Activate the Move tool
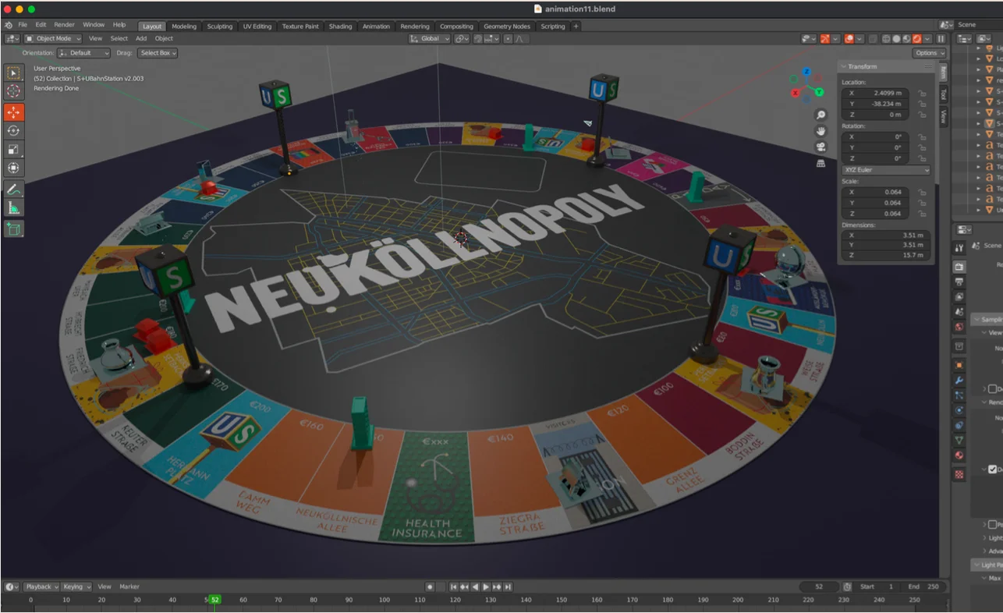Viewport: 1003px width, 613px height. tap(13, 112)
